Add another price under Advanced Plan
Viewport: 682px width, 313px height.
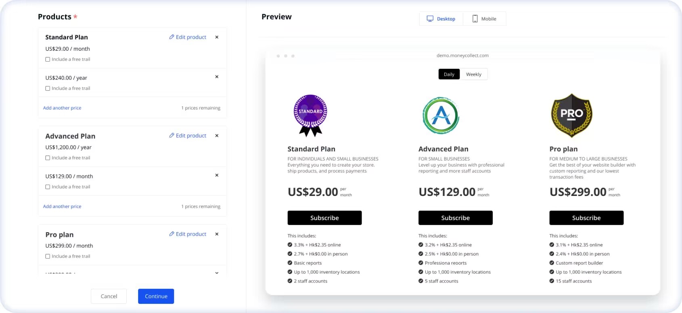pyautogui.click(x=62, y=206)
